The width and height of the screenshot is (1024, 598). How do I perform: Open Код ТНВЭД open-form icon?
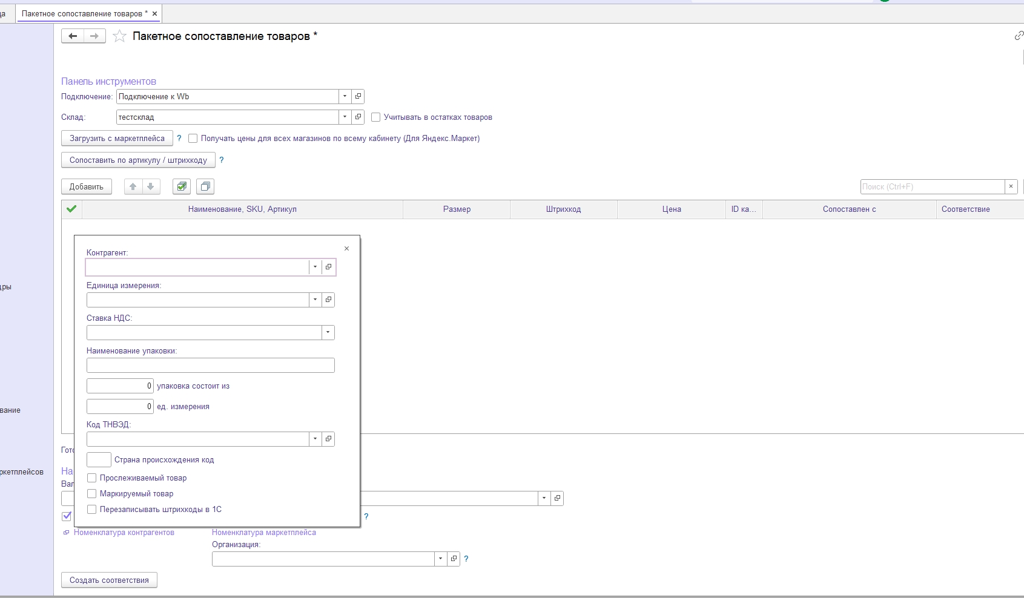pyautogui.click(x=328, y=439)
